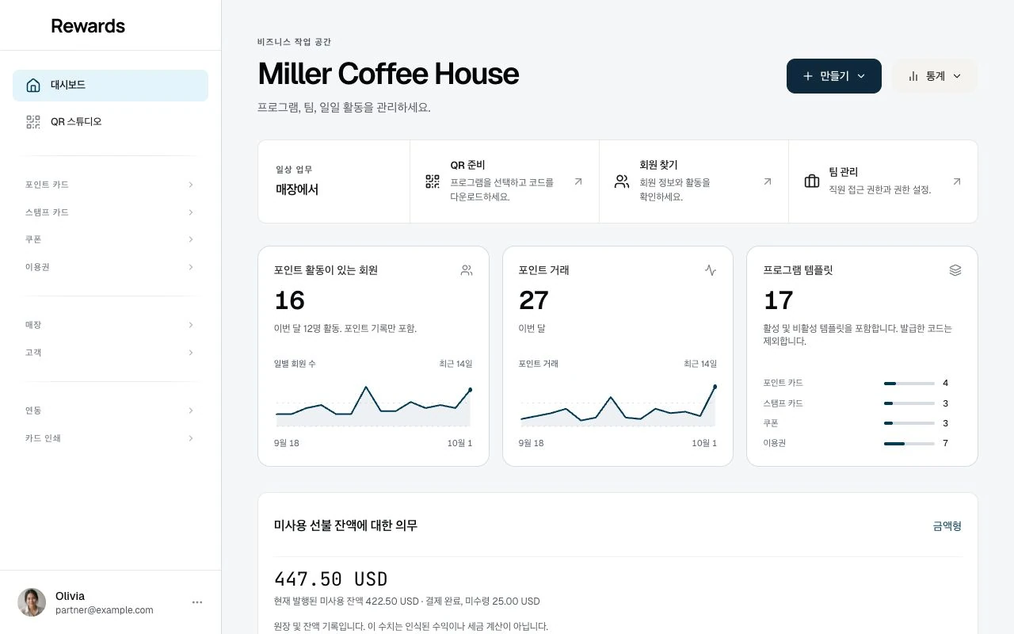Click the 447.50 USD balance amount

pos(330,579)
